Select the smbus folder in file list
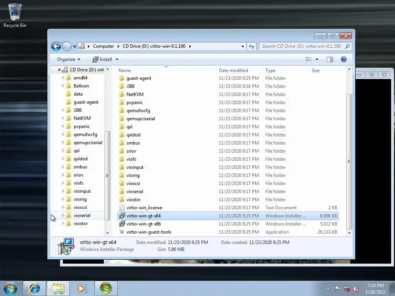395x296 pixels. [133, 143]
